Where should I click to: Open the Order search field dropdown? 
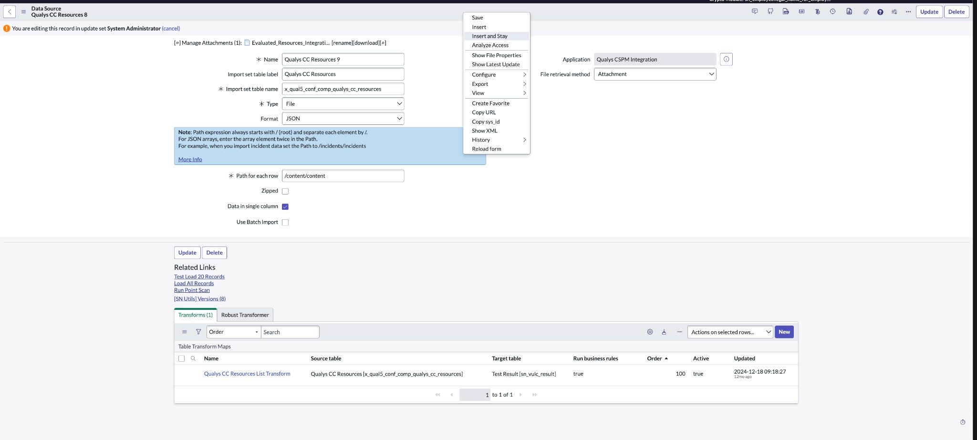pyautogui.click(x=234, y=332)
